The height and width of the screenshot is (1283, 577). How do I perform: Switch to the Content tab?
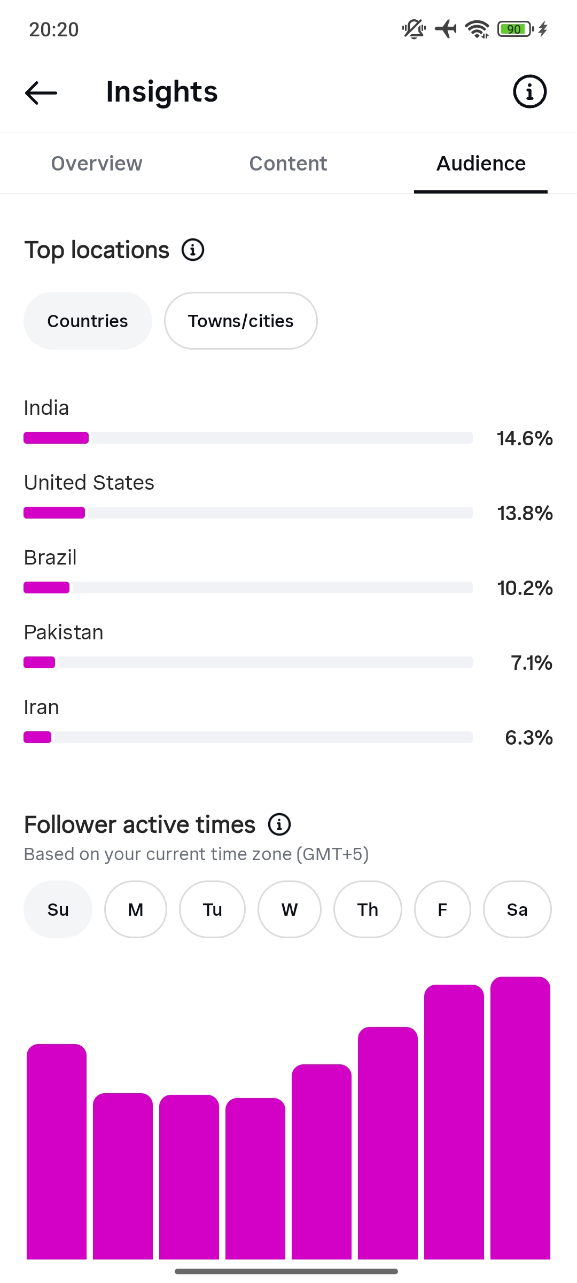288,164
